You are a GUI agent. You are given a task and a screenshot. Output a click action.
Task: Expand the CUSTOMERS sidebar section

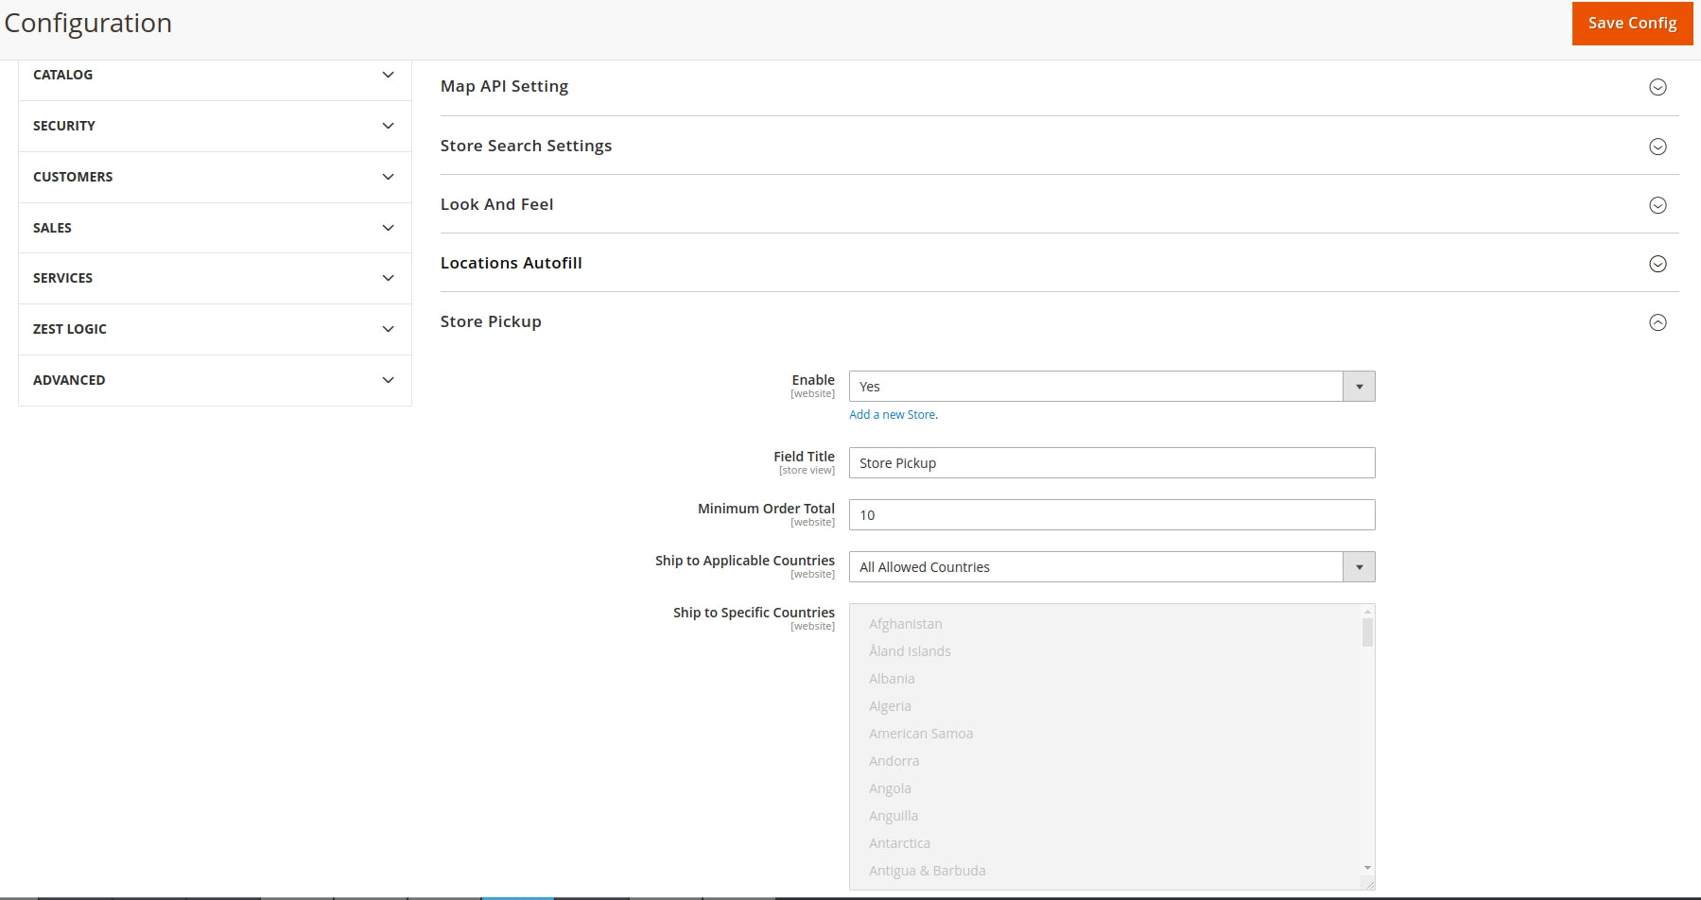tap(215, 177)
